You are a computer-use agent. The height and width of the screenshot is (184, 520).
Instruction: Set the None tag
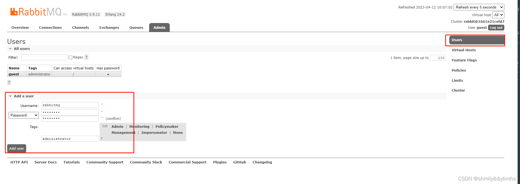(x=178, y=132)
